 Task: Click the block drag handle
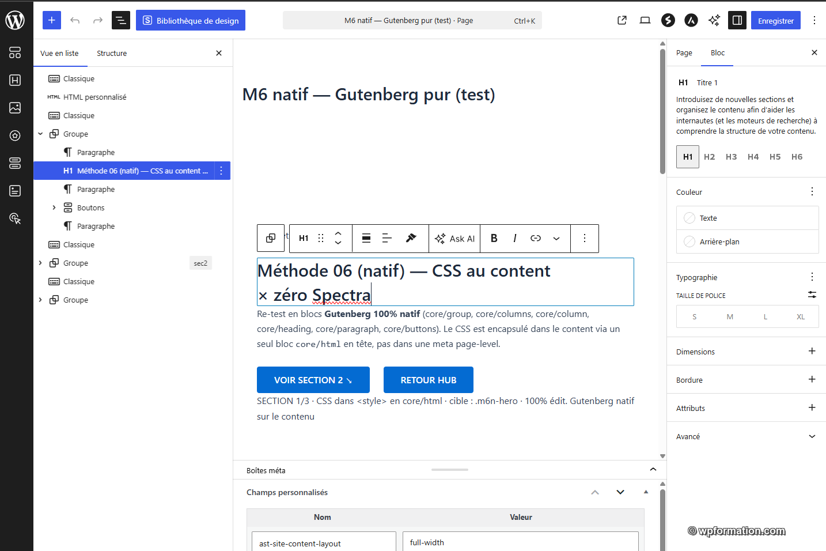coord(321,238)
